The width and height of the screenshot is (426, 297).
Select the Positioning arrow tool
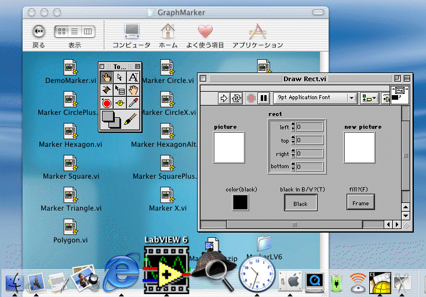click(120, 77)
